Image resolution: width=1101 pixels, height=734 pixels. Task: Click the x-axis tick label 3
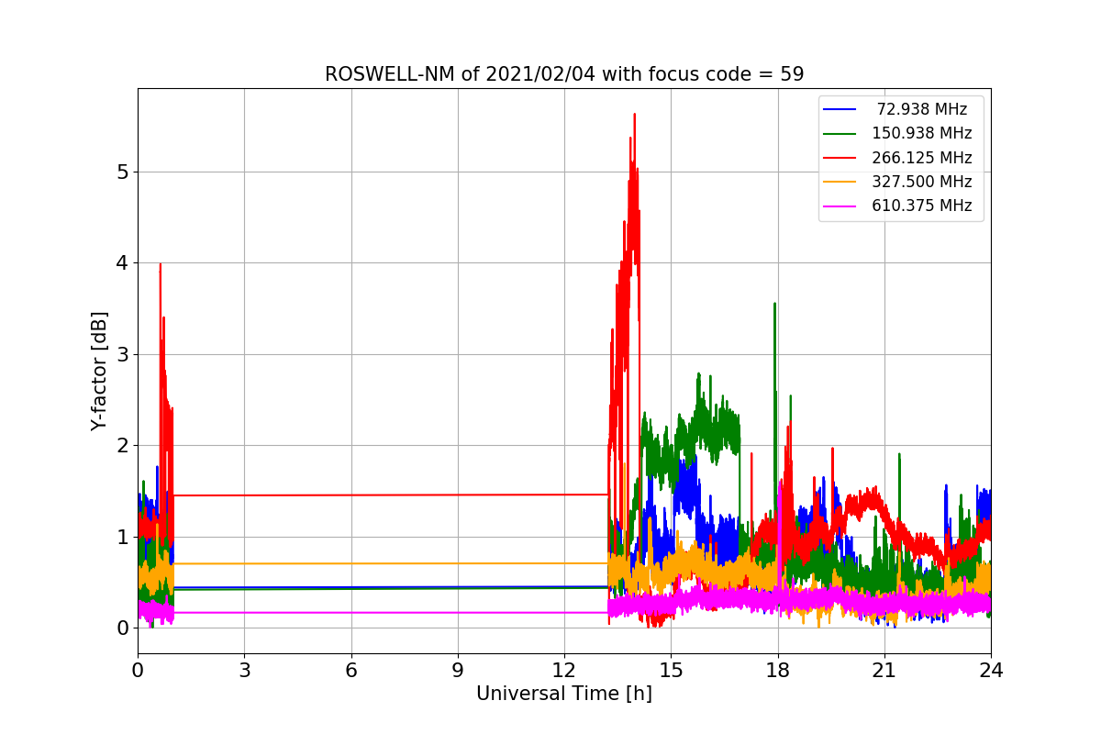pos(244,671)
